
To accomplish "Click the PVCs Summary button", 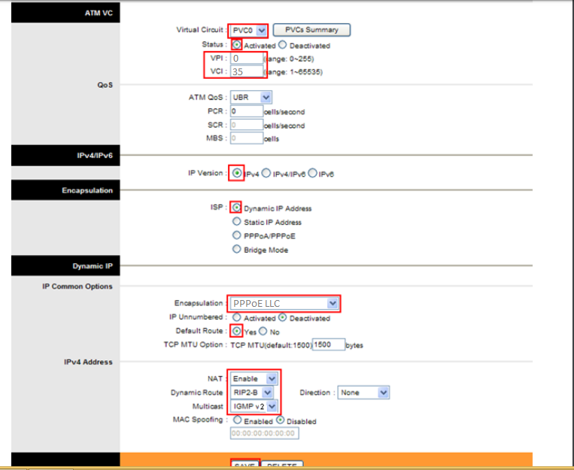I will click(x=311, y=30).
